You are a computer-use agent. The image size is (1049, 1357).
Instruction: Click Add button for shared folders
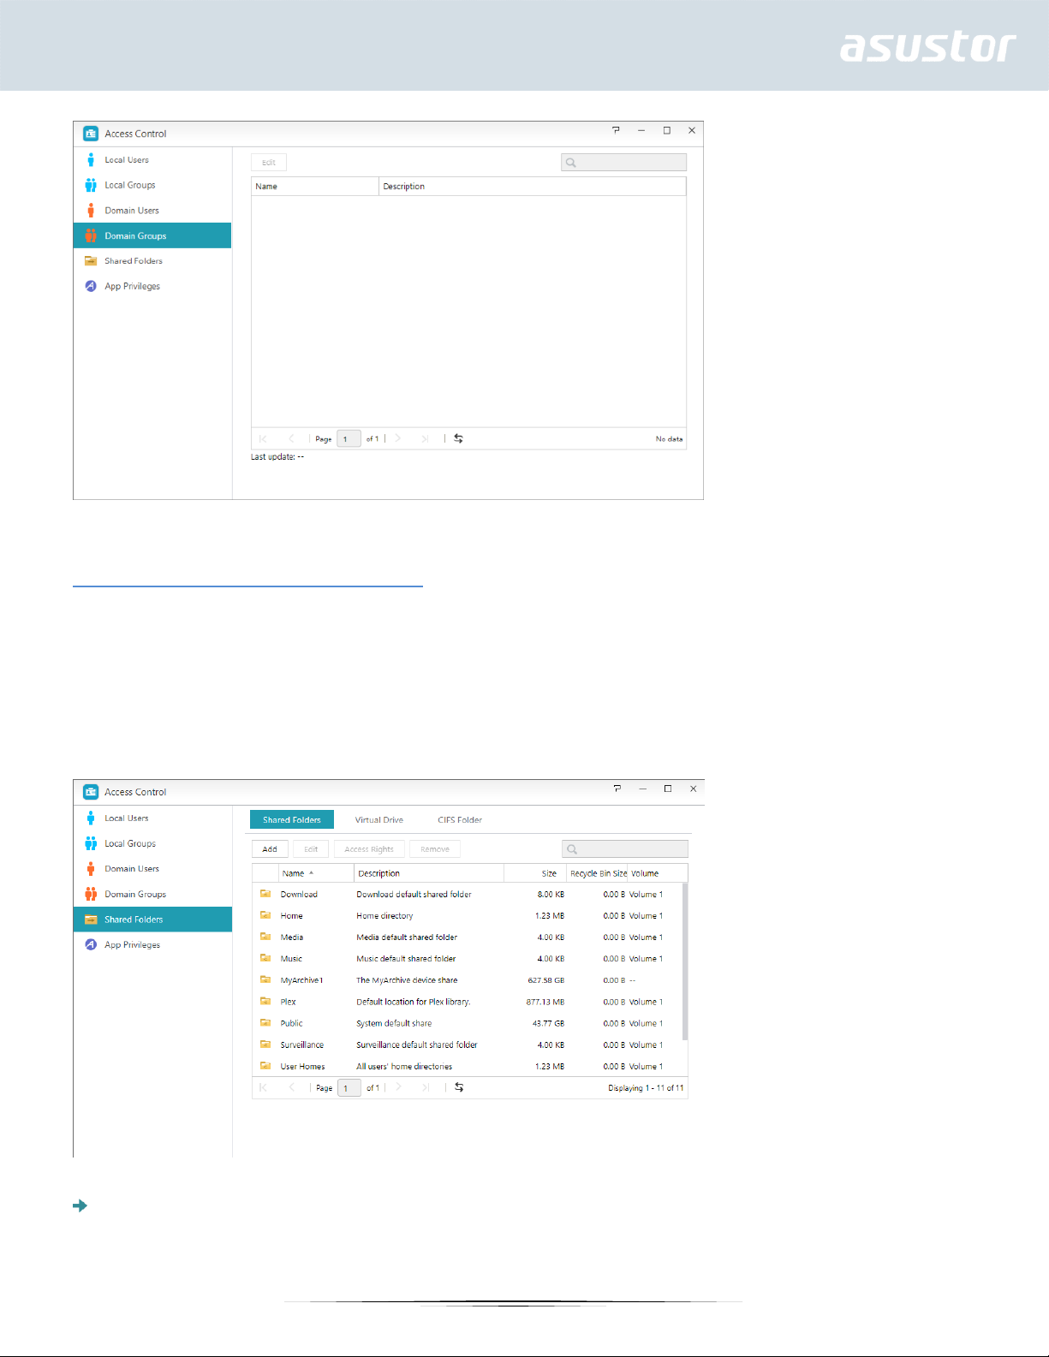270,849
